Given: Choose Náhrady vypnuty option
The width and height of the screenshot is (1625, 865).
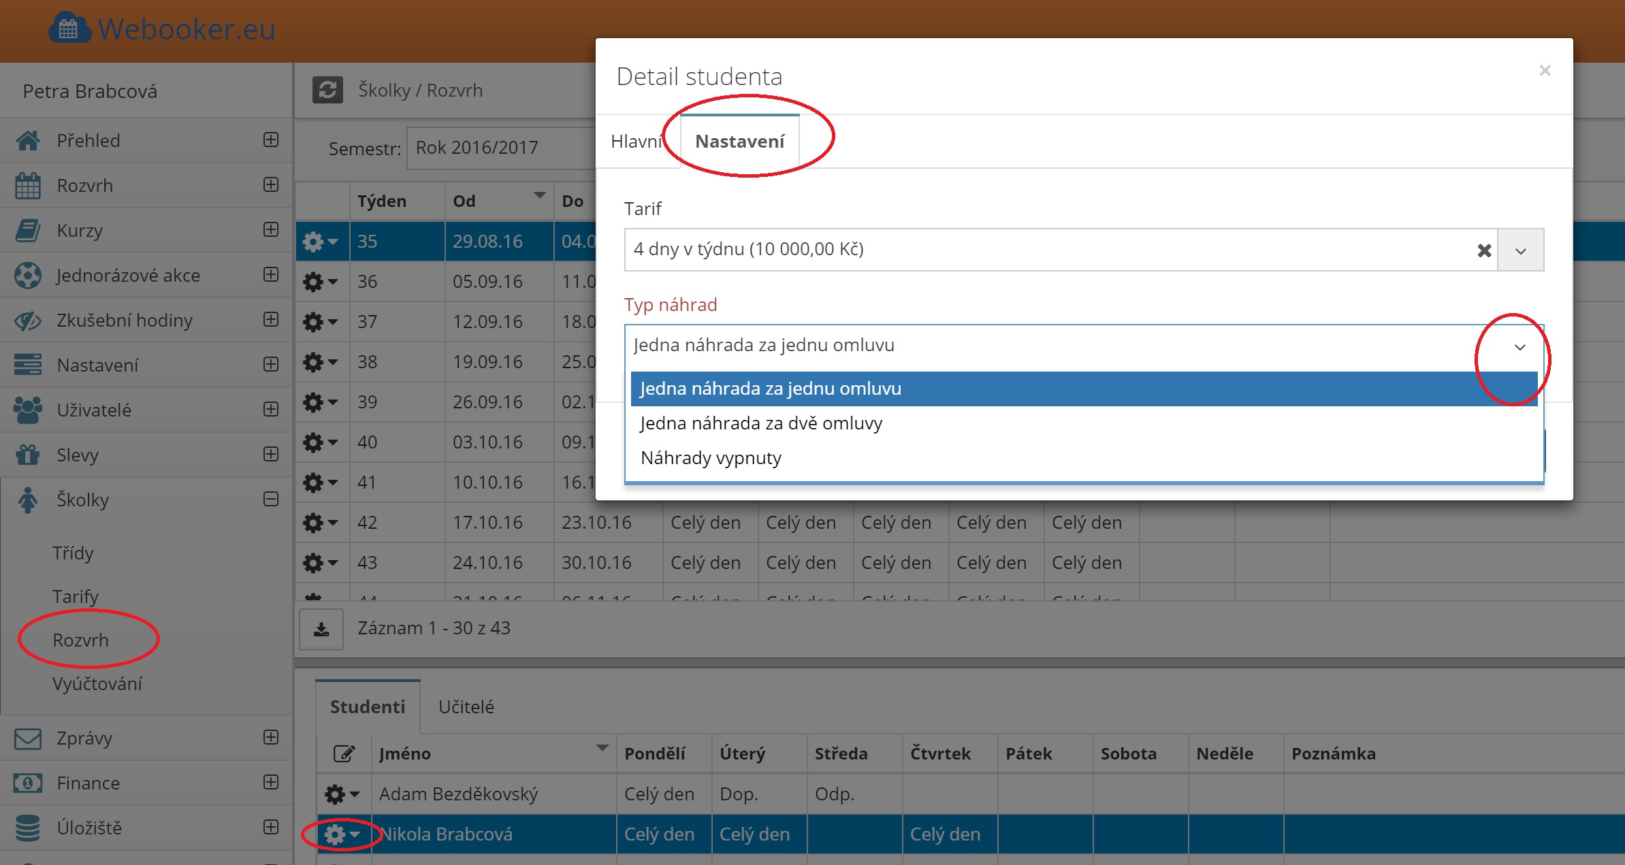Looking at the screenshot, I should (x=1084, y=458).
